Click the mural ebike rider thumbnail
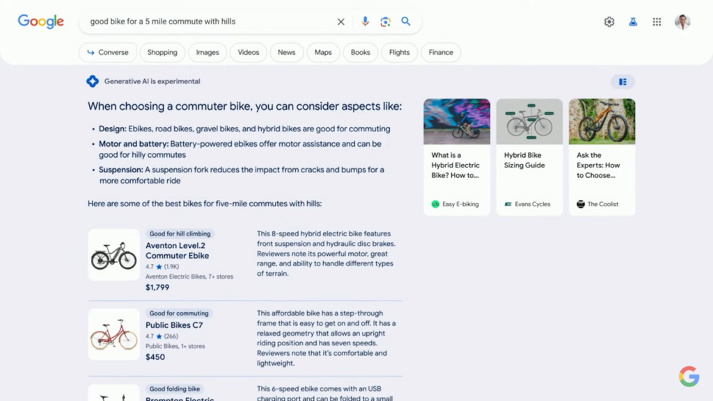Screen dimensions: 713x401 (x=457, y=122)
